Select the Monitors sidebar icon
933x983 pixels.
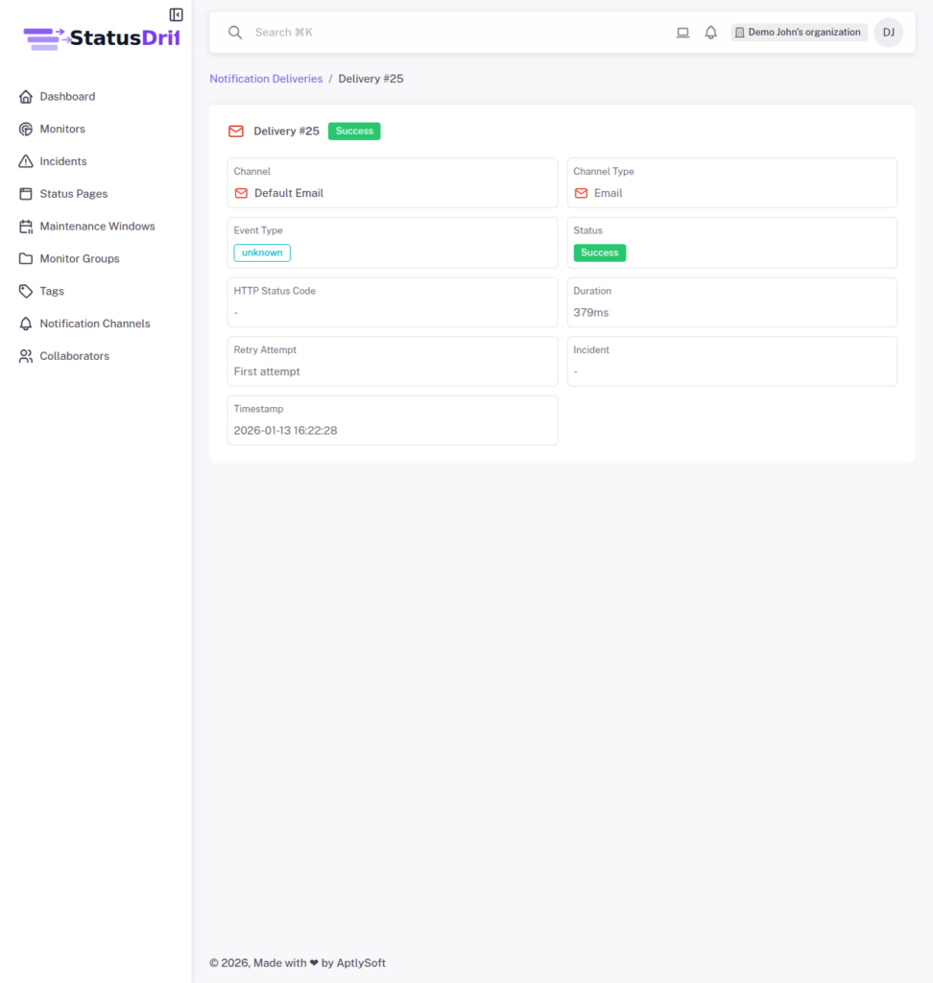pos(24,129)
